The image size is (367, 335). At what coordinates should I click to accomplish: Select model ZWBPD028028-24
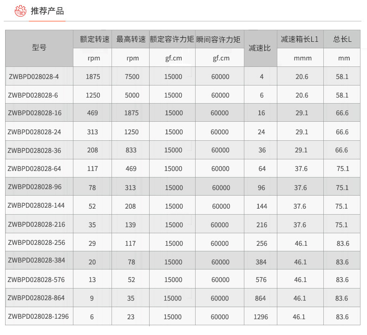(x=34, y=132)
